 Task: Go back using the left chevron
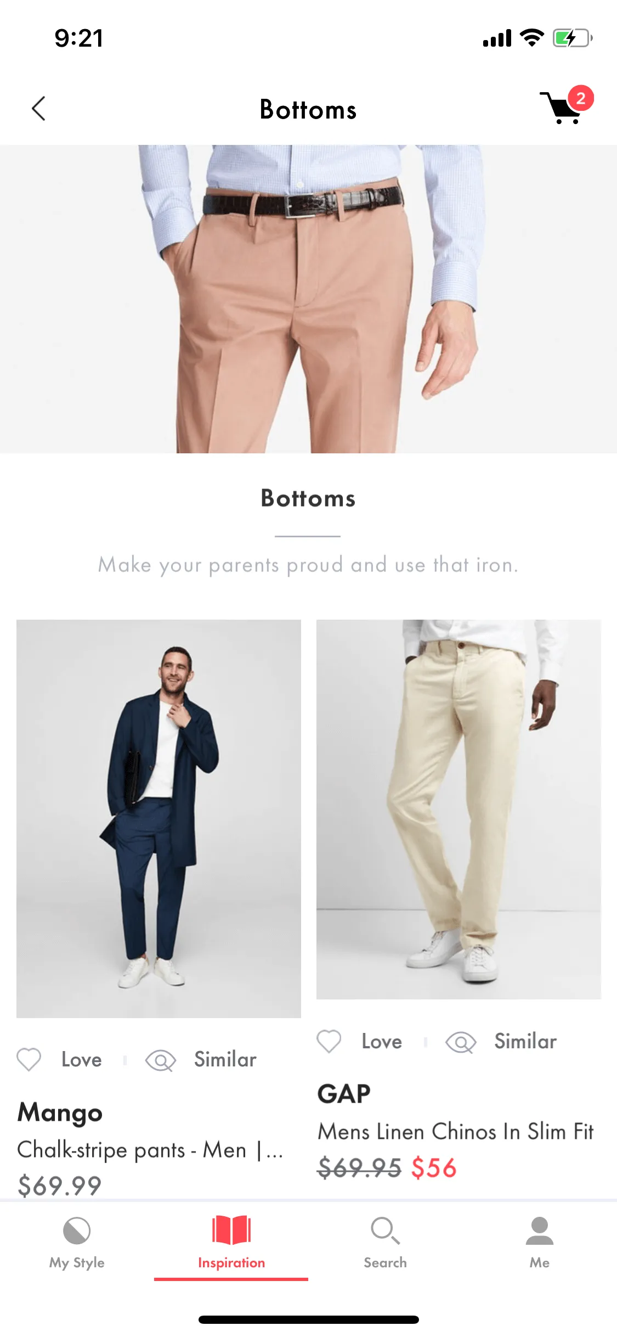(38, 109)
